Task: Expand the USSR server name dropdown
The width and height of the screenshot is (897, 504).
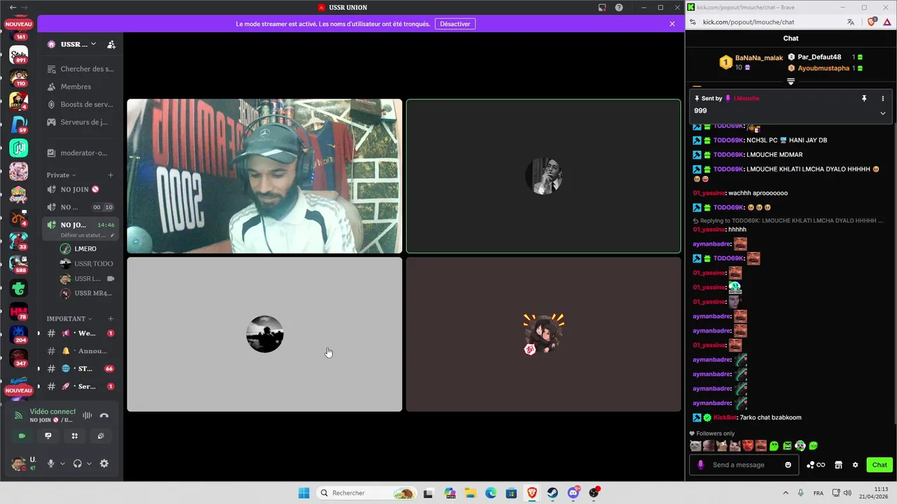Action: (x=93, y=44)
